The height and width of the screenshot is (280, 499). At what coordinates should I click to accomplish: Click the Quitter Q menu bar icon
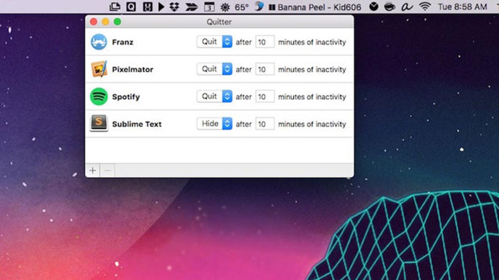point(131,7)
